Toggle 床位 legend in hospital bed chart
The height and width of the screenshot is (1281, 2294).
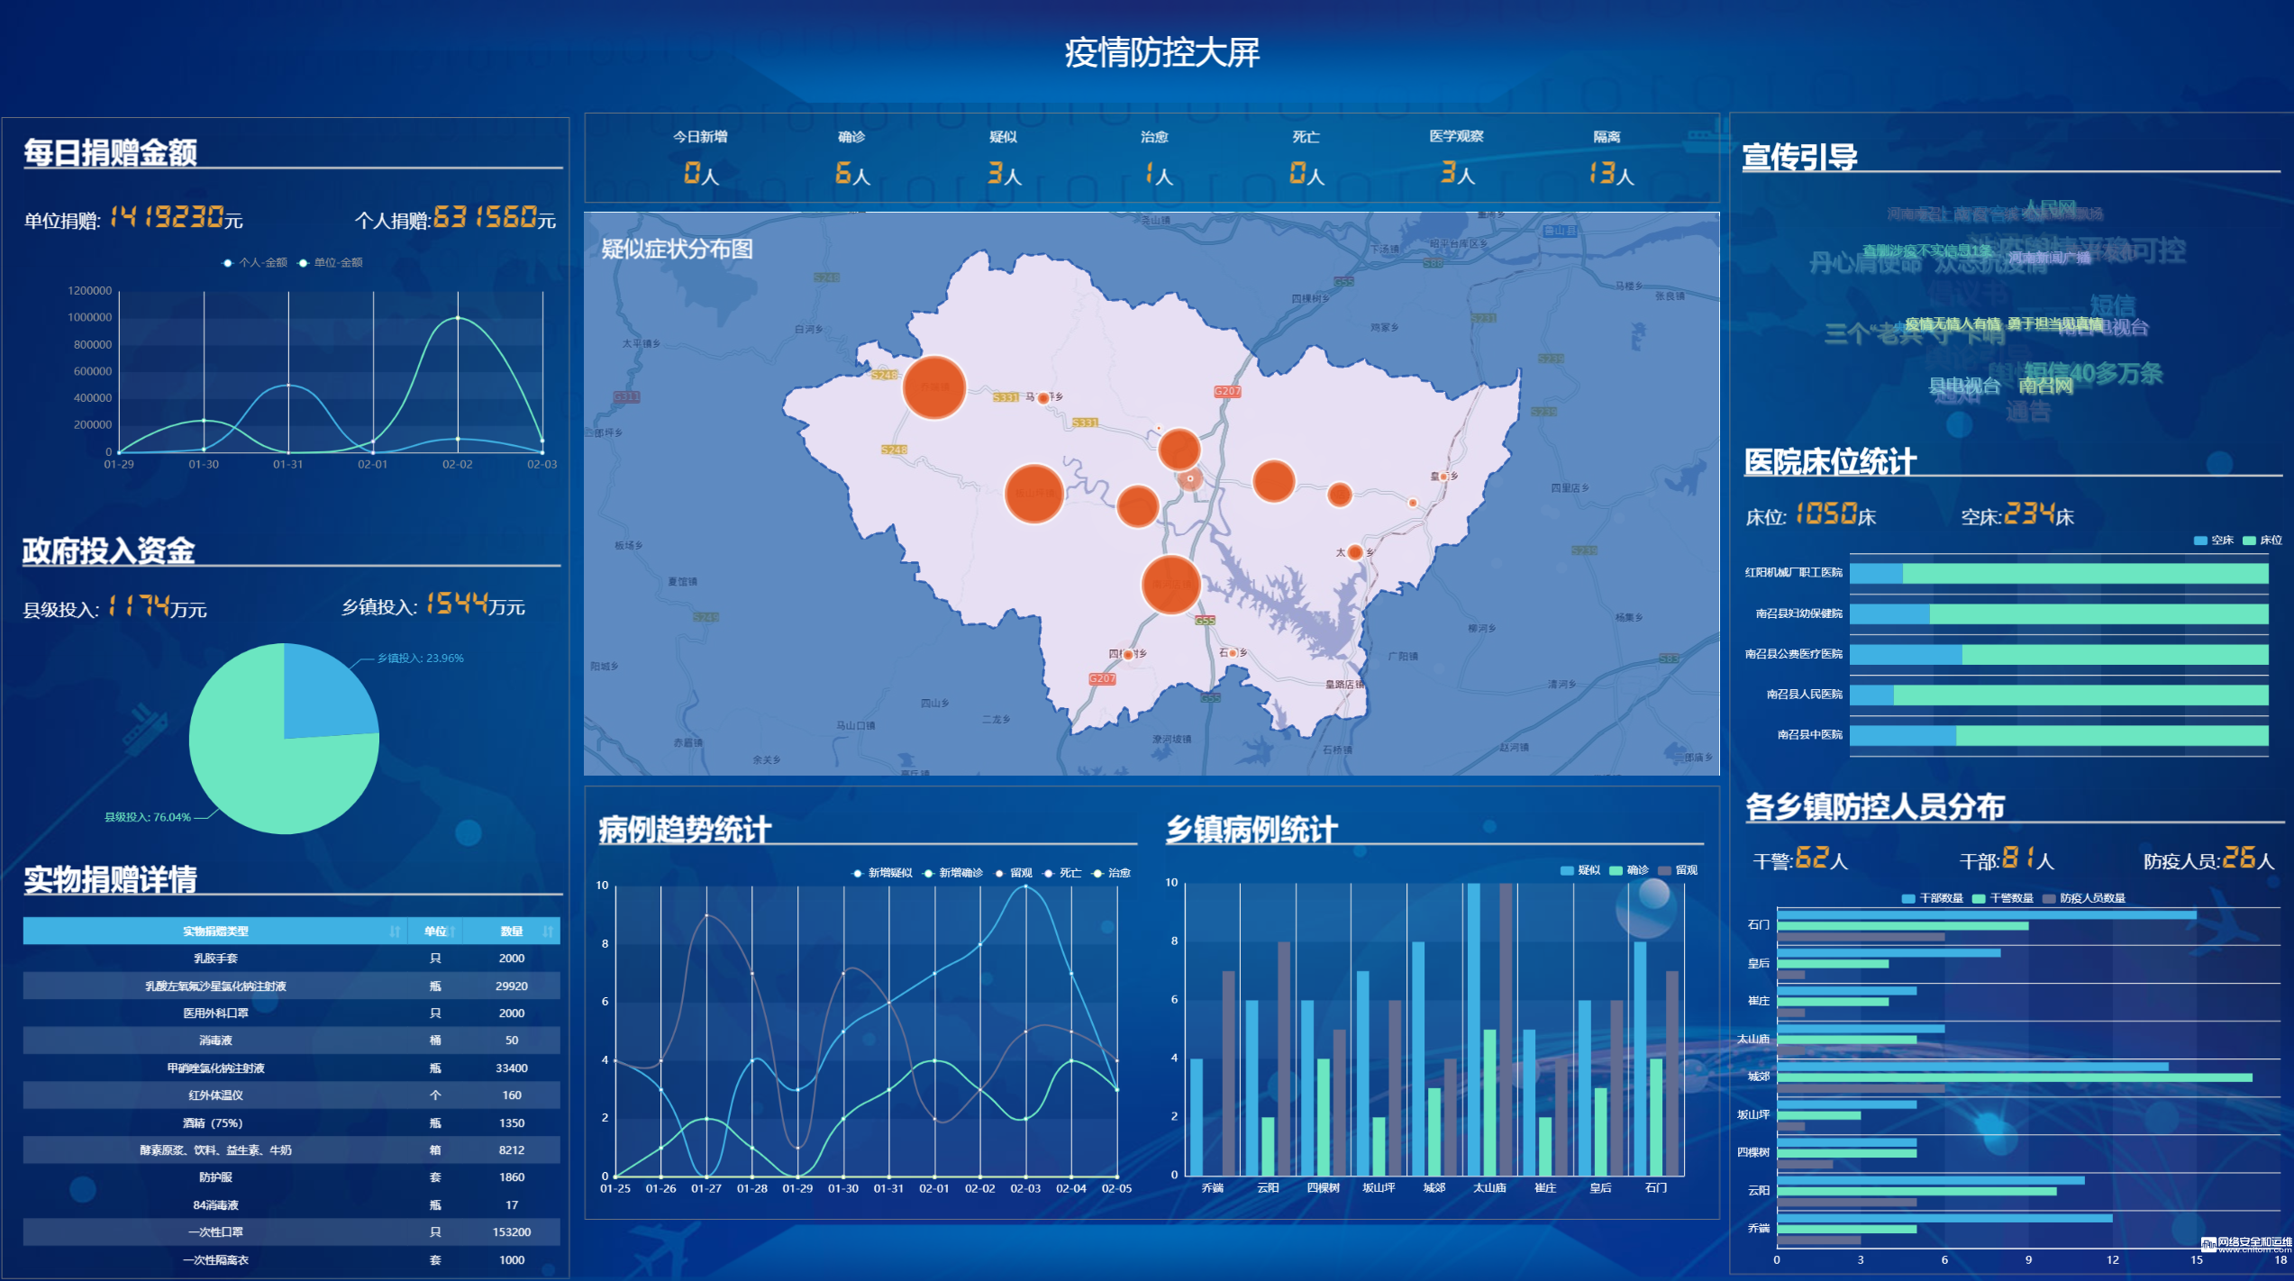[2262, 541]
